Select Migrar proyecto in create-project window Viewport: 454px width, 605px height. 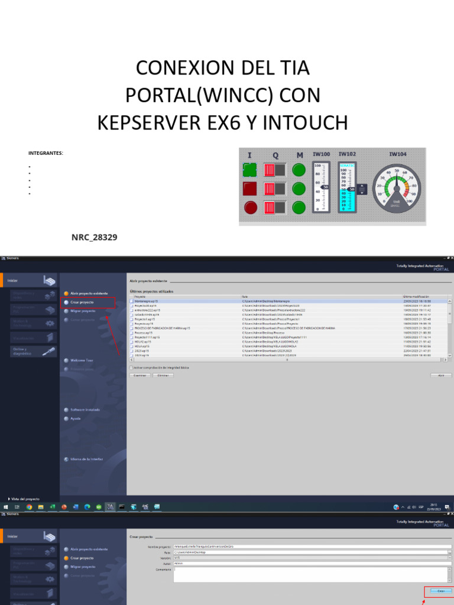(80, 567)
